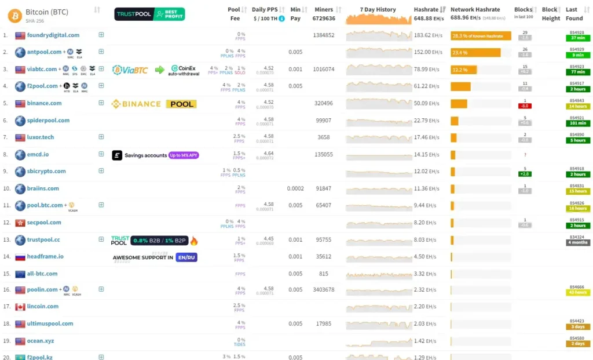Open the luxor.tech pool link
Viewport: 593px width, 360px height.
click(x=41, y=137)
